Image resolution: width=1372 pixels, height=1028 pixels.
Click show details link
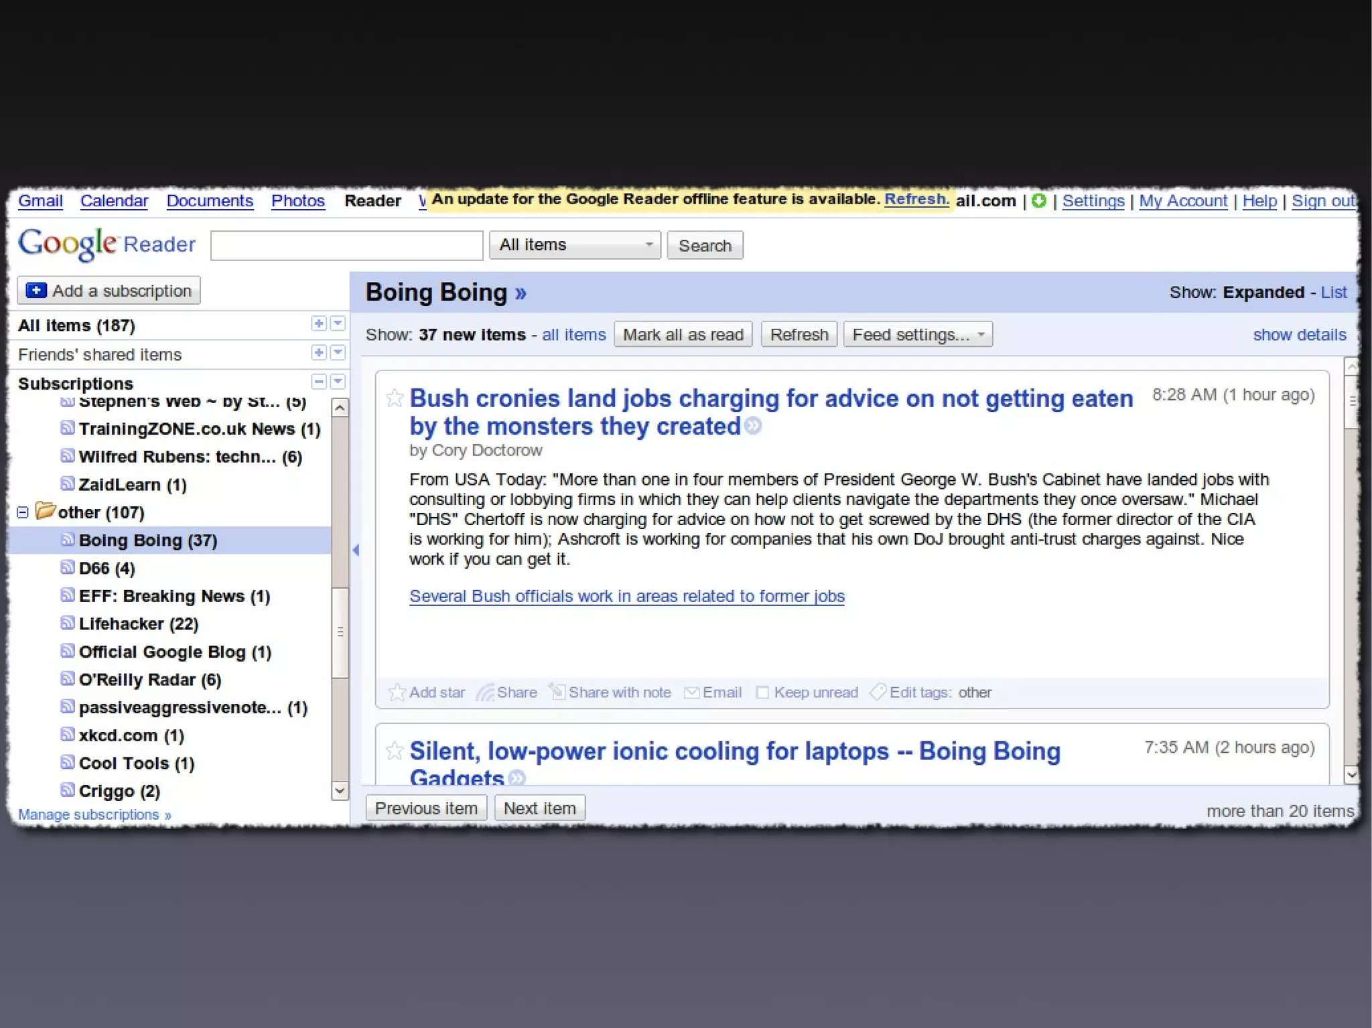pyautogui.click(x=1300, y=335)
